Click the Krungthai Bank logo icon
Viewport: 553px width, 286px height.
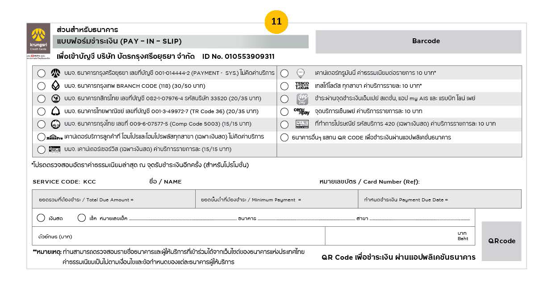(55, 124)
